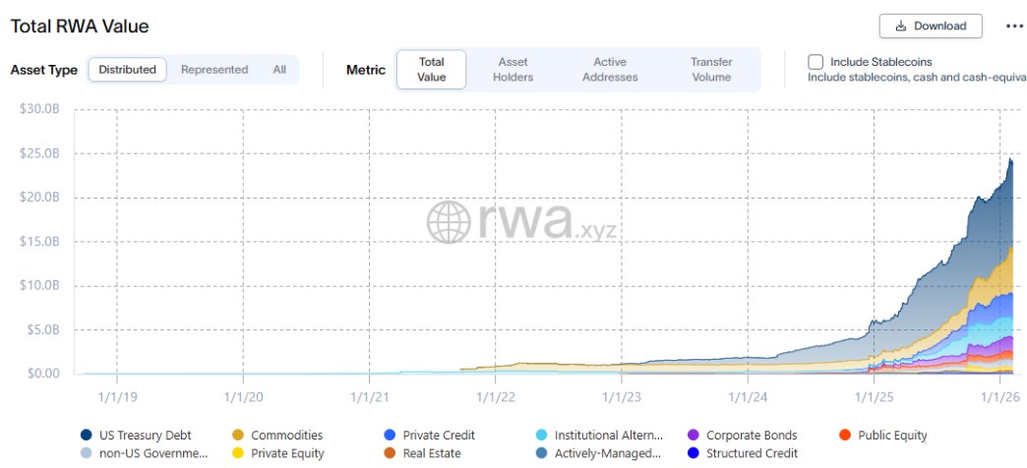Click the Download button
The width and height of the screenshot is (1027, 468).
(930, 26)
